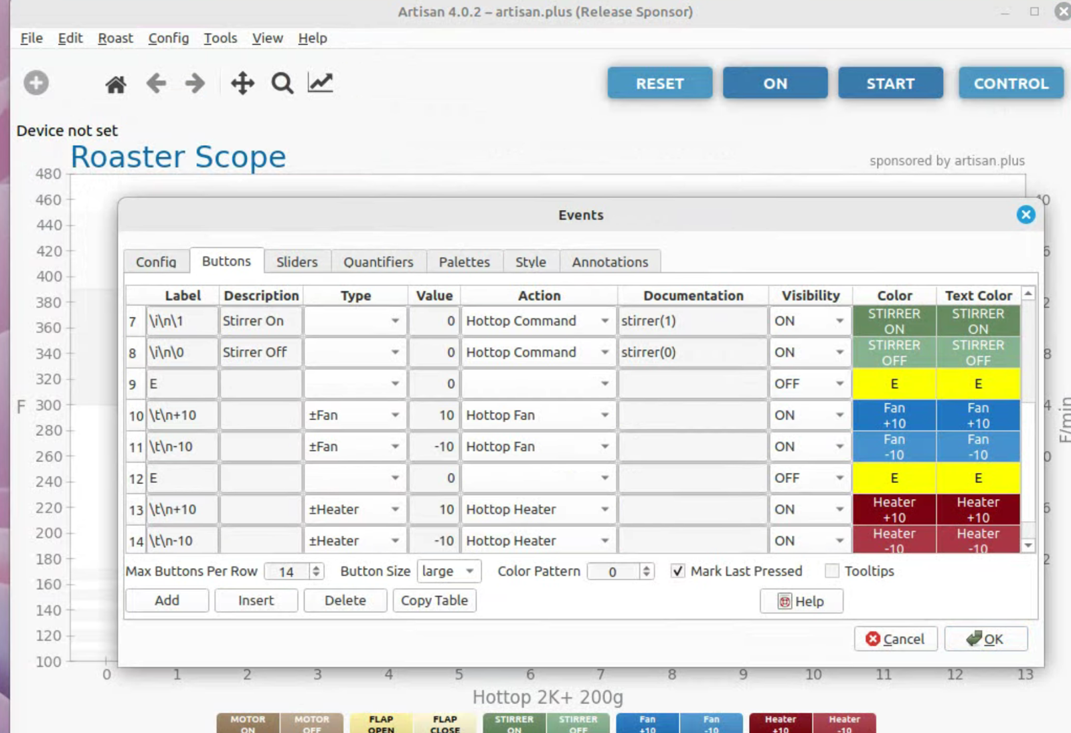Open Type dropdown for row 13 ±Heater

[x=355, y=510]
